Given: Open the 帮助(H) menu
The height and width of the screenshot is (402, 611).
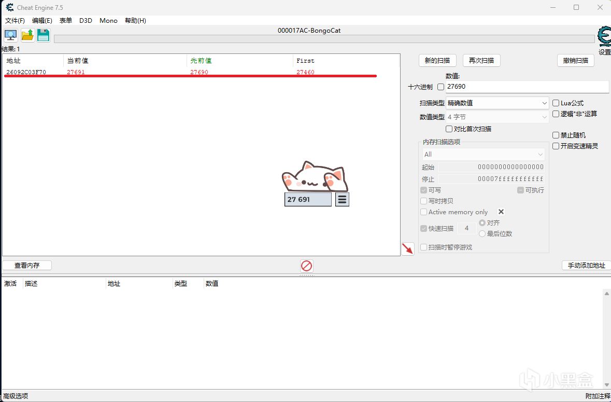Looking at the screenshot, I should [135, 21].
